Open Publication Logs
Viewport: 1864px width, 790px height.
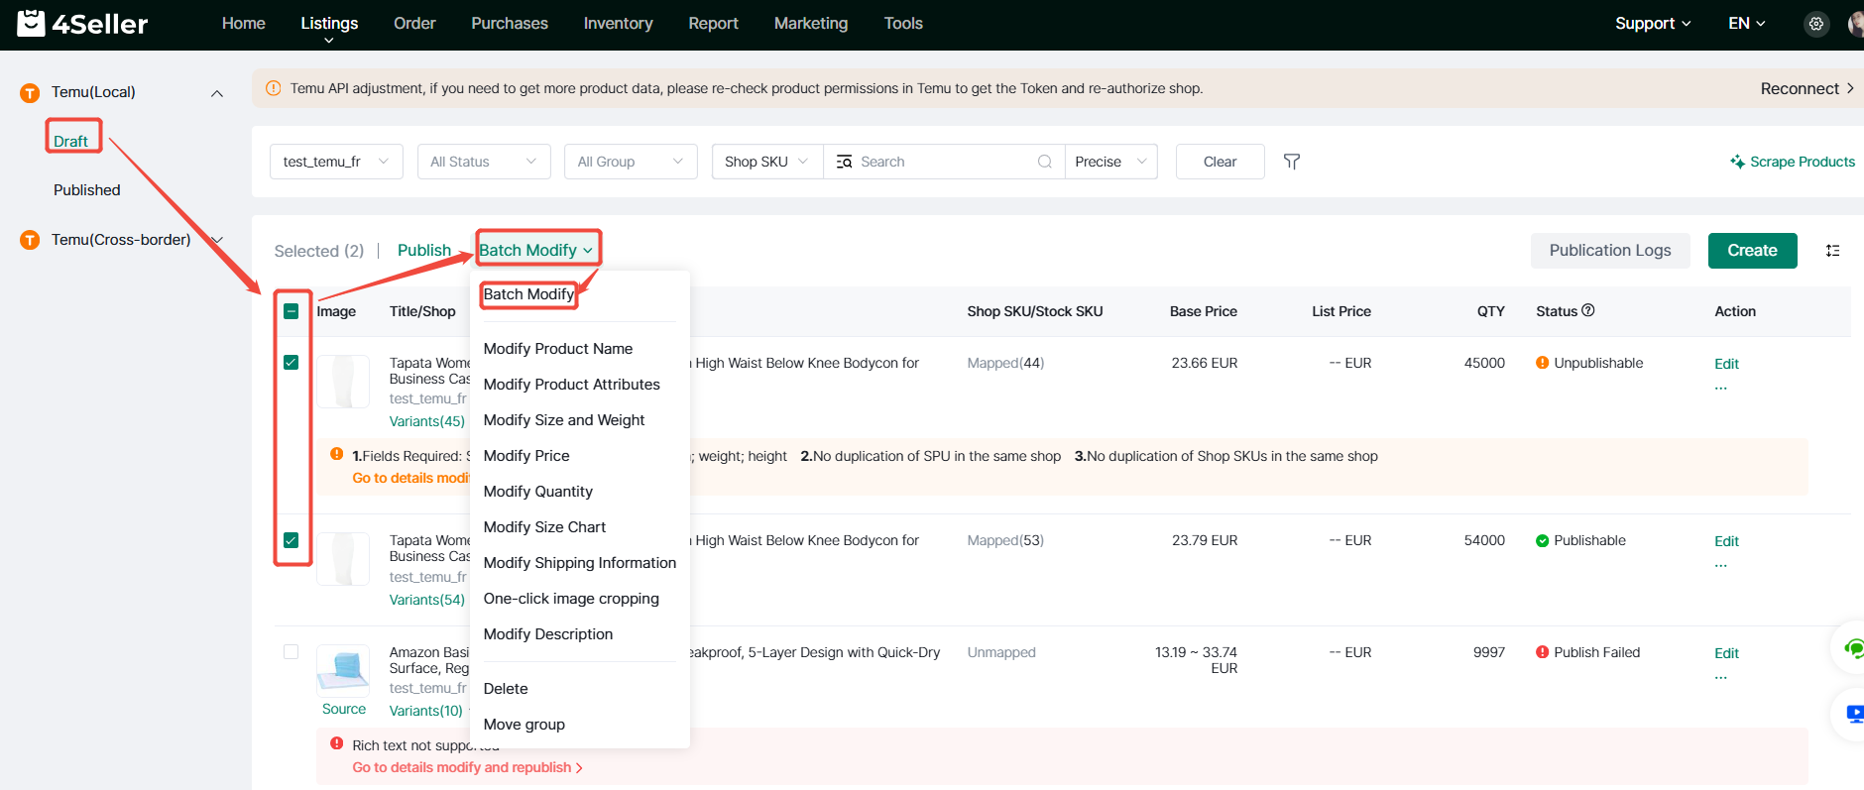1610,251
